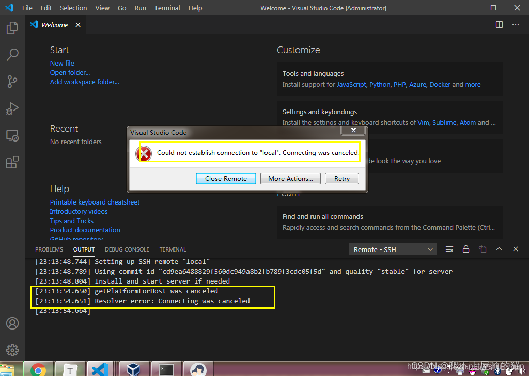
Task: Click the Open folder... link
Action: tap(70, 72)
